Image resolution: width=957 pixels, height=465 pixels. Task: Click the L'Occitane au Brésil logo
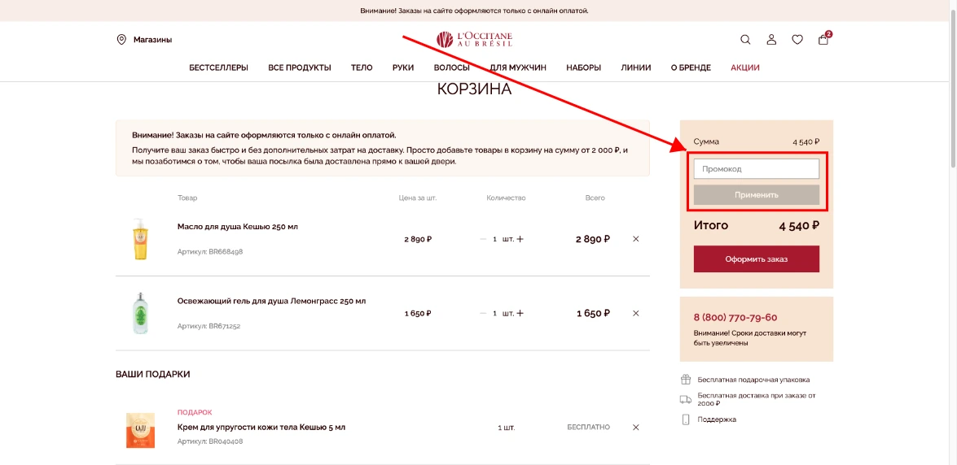pos(474,40)
